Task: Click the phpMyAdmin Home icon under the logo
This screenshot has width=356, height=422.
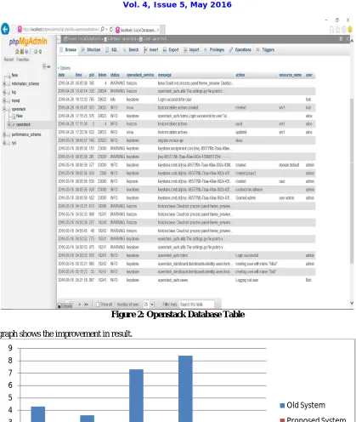Action: (x=17, y=51)
